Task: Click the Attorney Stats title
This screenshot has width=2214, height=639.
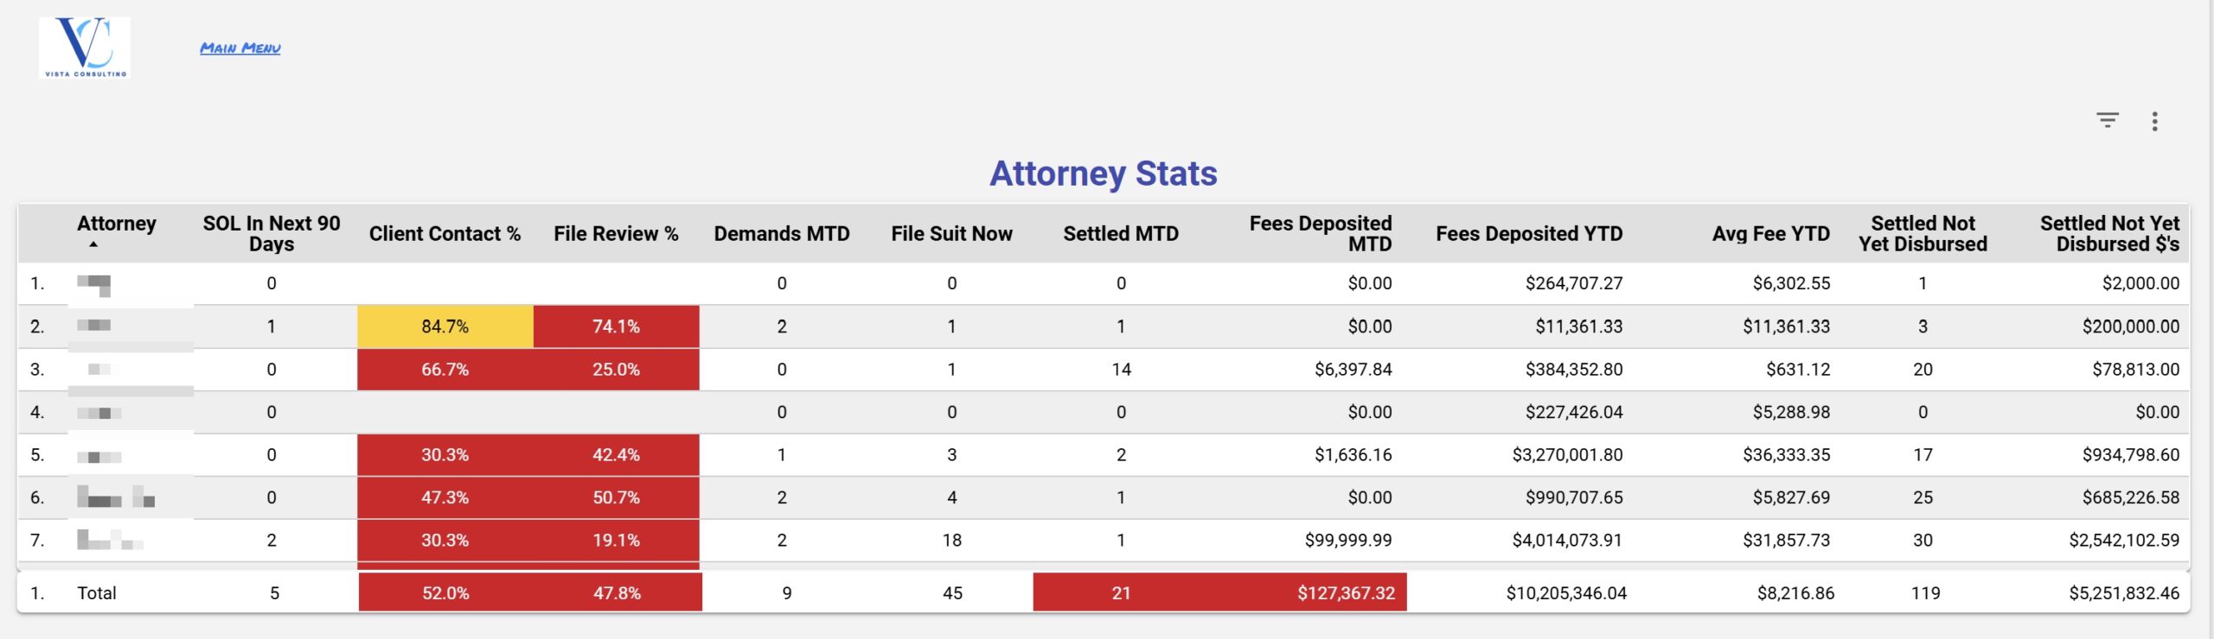Action: (1104, 174)
